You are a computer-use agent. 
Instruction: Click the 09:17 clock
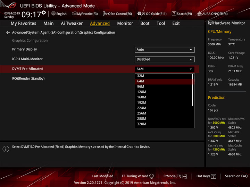pos(31,15)
